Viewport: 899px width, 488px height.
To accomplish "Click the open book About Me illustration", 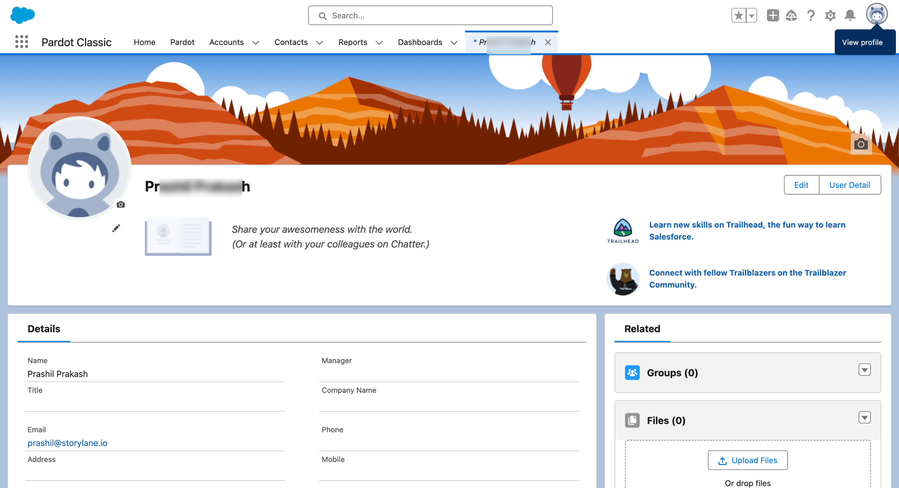I will click(178, 236).
